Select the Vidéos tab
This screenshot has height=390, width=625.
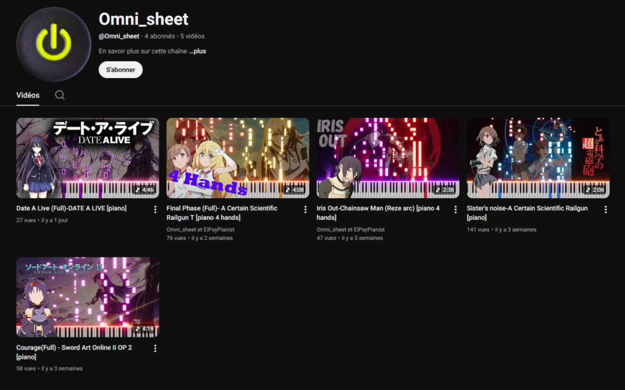(x=28, y=95)
